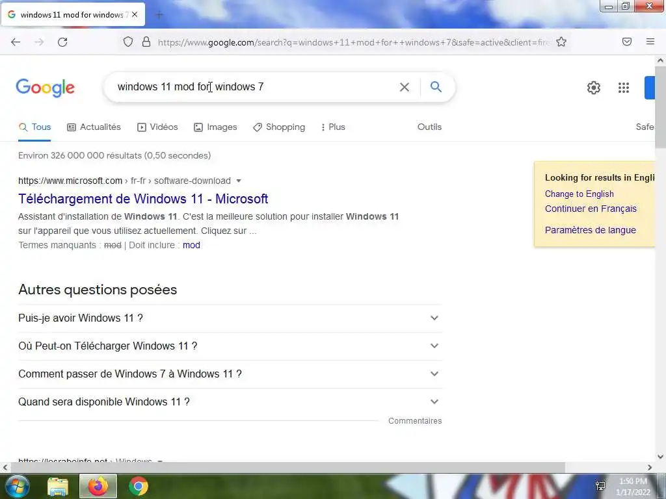The image size is (666, 499).
Task: Reload the current page
Action: pos(62,42)
